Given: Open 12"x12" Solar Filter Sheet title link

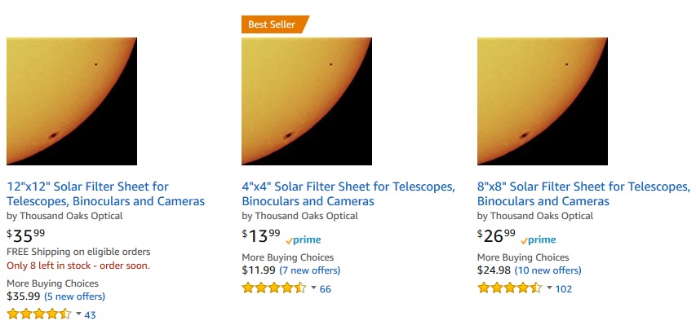Looking at the screenshot, I should (105, 194).
